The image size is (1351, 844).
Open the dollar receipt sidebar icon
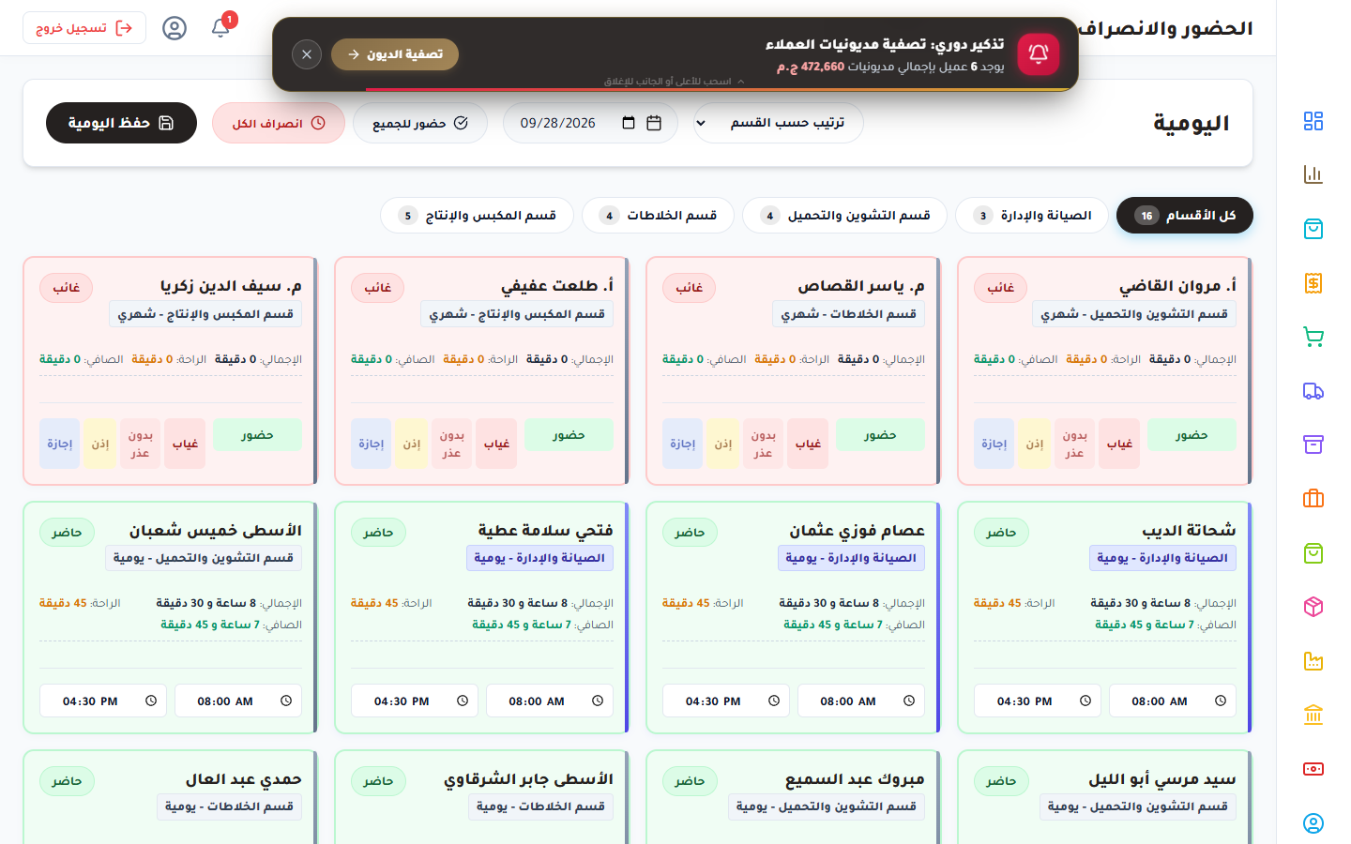click(x=1313, y=283)
